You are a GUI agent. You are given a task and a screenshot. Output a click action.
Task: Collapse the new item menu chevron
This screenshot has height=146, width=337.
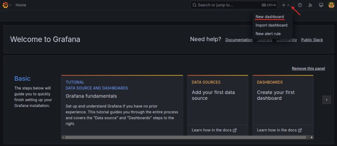[x=288, y=5]
